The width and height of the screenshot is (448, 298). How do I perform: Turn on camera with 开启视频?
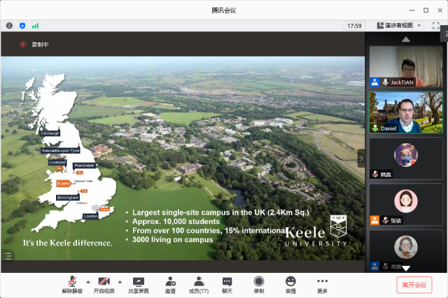tap(104, 285)
